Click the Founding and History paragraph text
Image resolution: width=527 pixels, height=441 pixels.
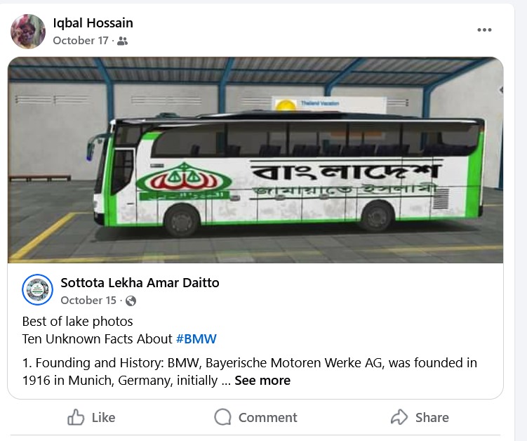(x=249, y=371)
